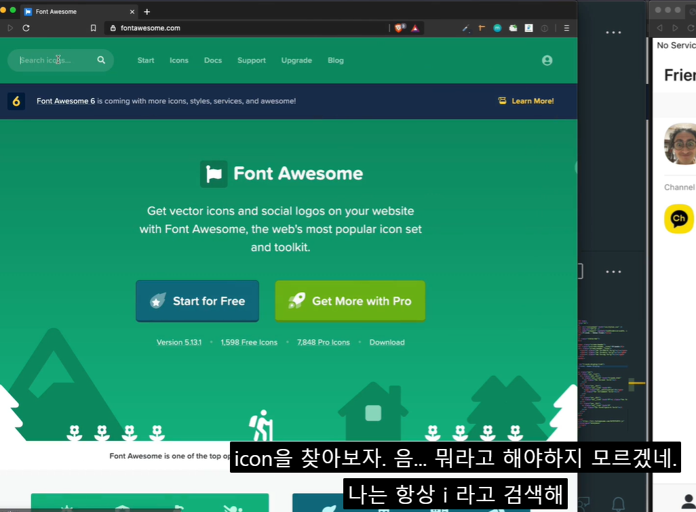Click 'Font Awesome is one of the top' text
The image size is (696, 512).
[170, 456]
